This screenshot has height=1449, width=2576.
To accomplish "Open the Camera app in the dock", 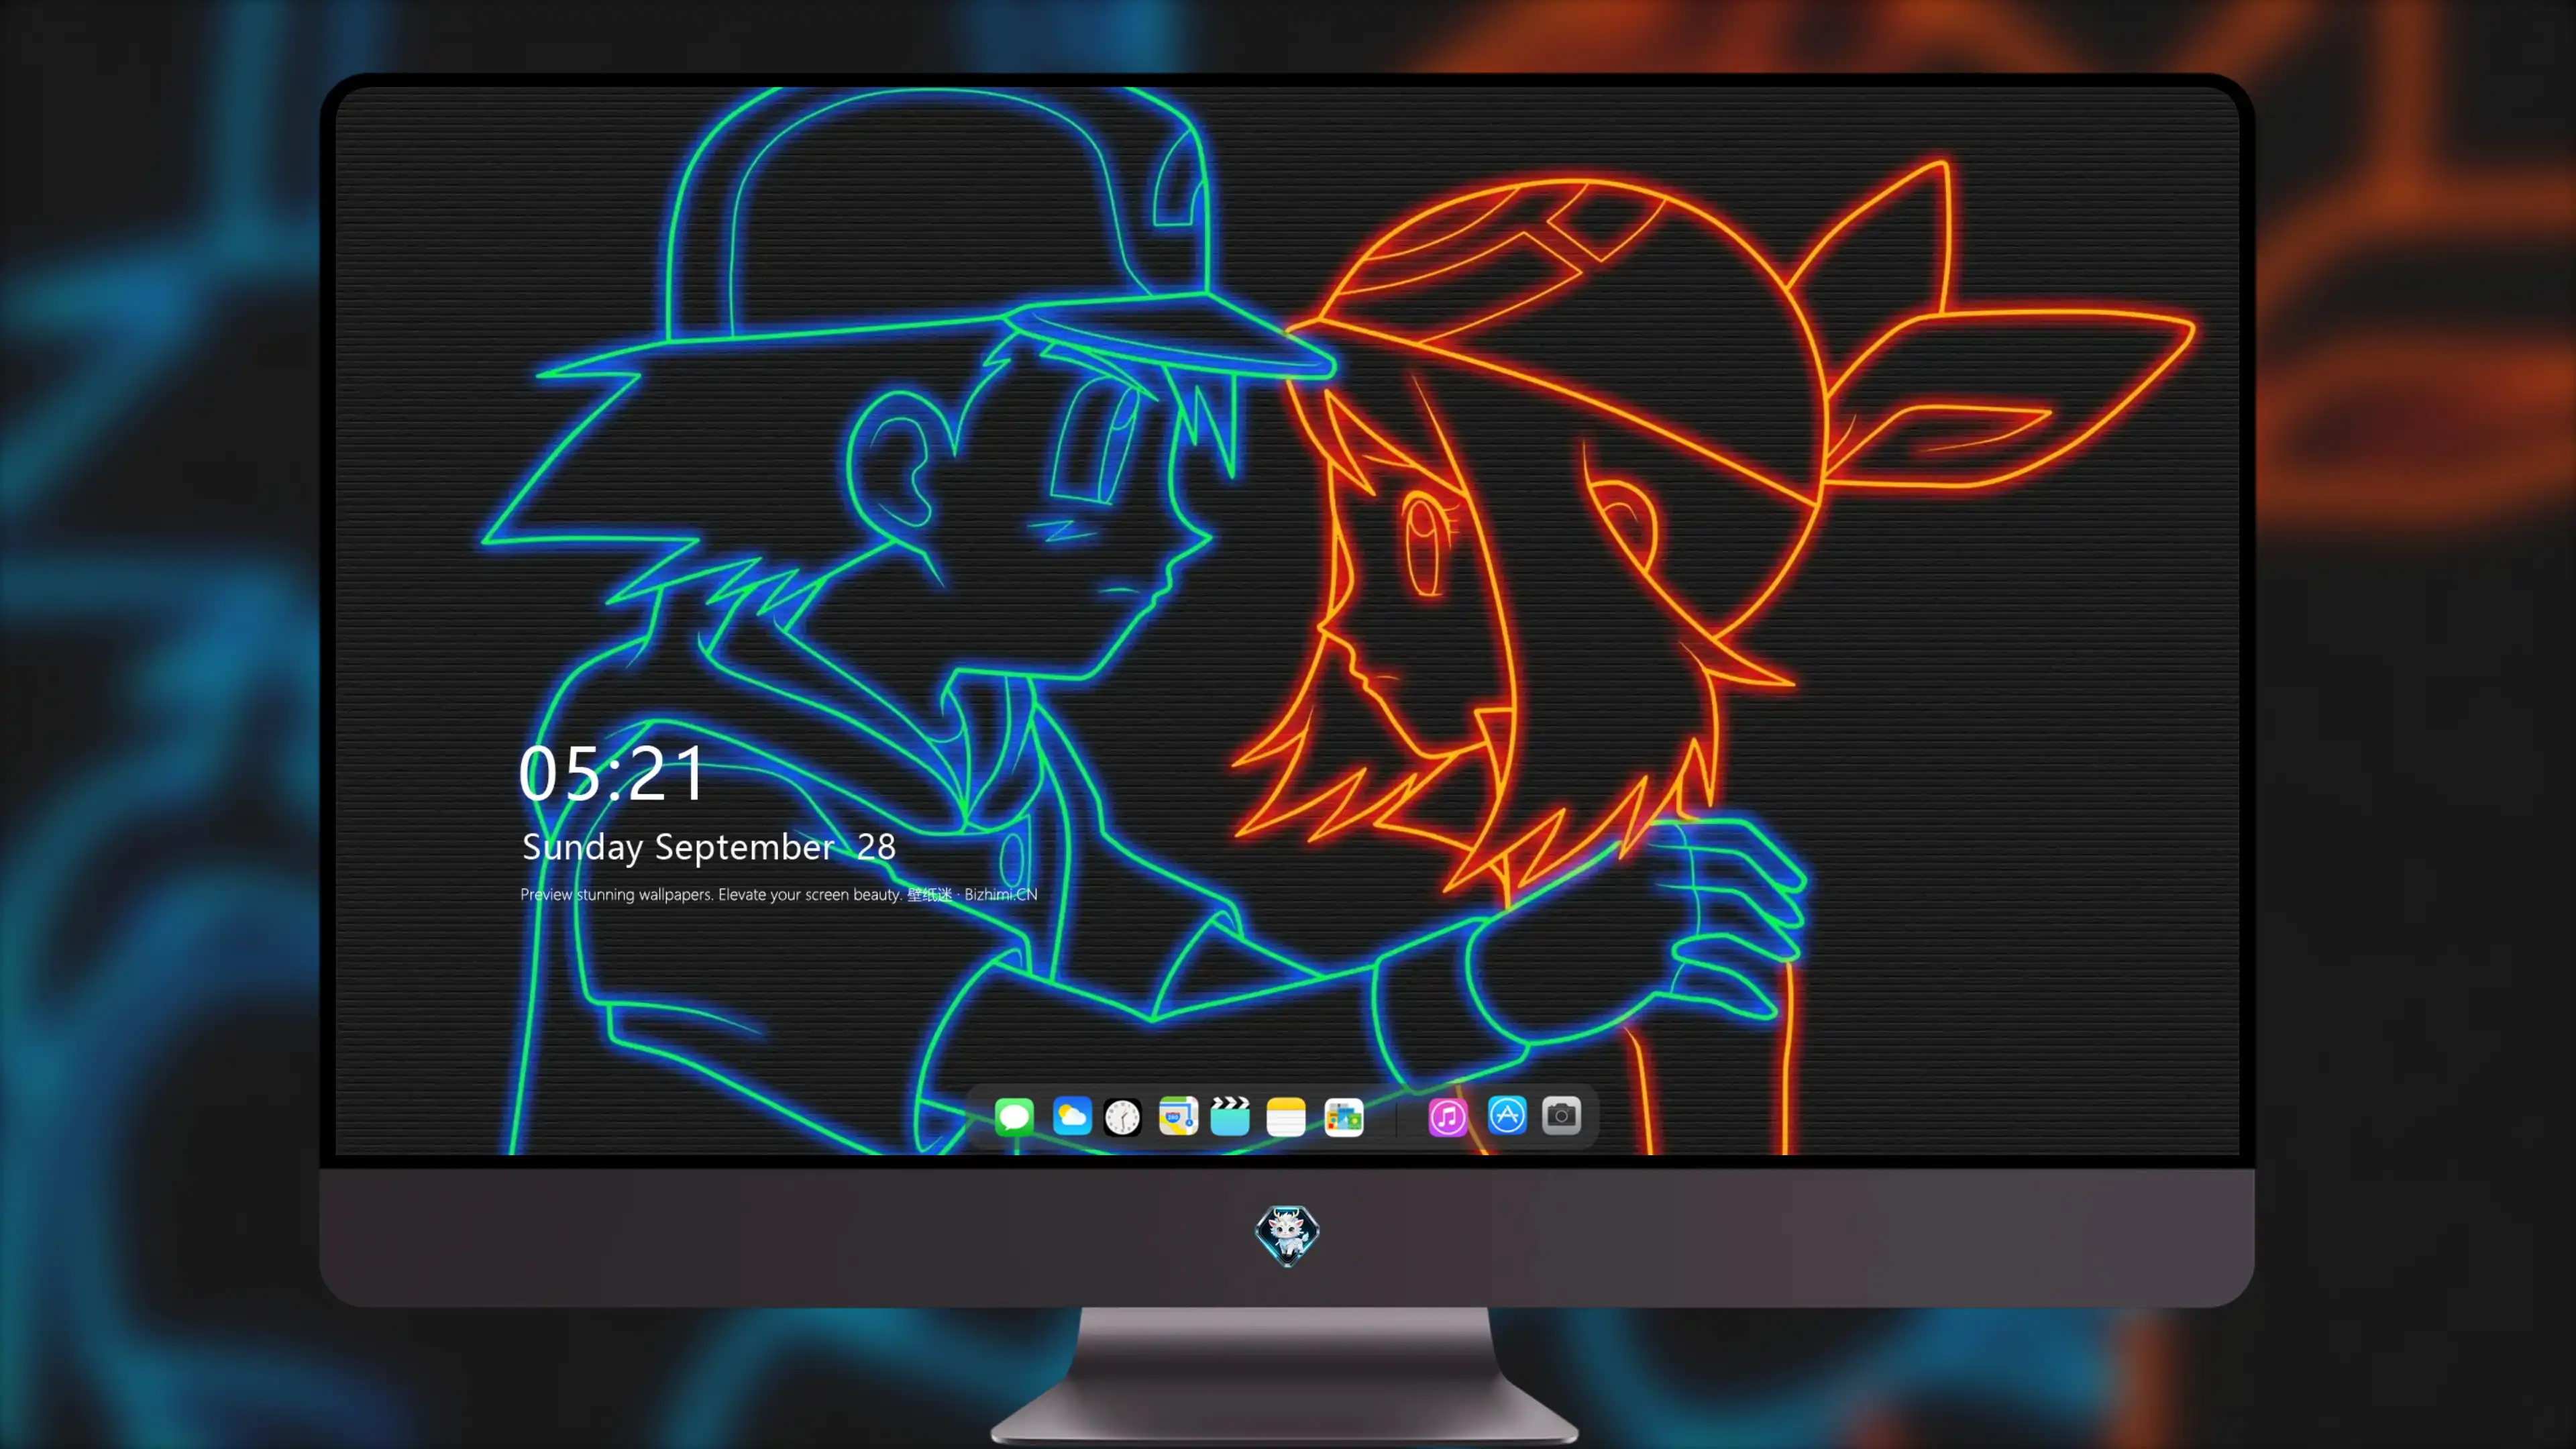I will [x=1561, y=1116].
